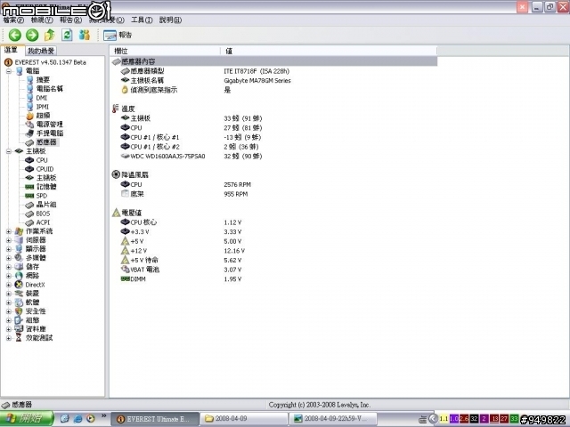The width and height of the screenshot is (570, 427).
Task: Click the 降溫風扇 fan icon
Action: [116, 174]
